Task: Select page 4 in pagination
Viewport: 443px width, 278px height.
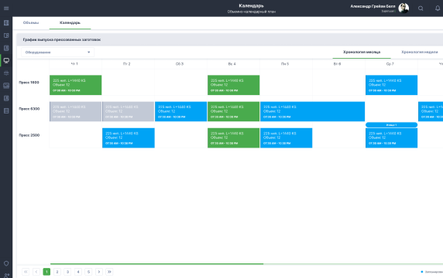Action: [x=78, y=272]
